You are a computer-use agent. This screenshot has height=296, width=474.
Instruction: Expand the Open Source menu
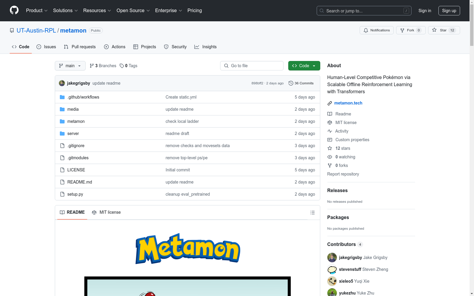coord(133,11)
